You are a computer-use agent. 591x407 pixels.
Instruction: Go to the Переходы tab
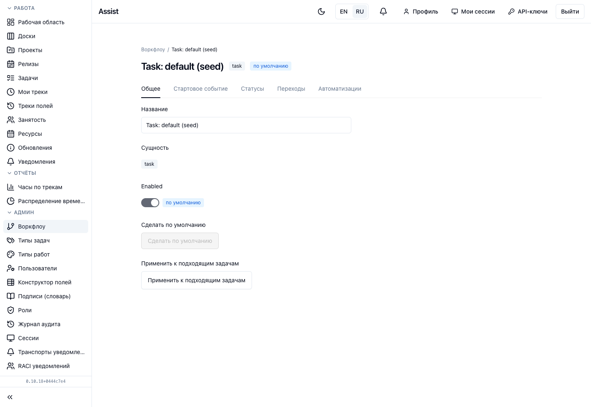(x=291, y=89)
